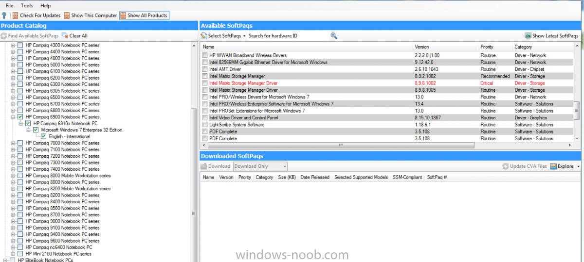Click the Show This Computer icon
This screenshot has width=584, height=262.
coord(67,16)
